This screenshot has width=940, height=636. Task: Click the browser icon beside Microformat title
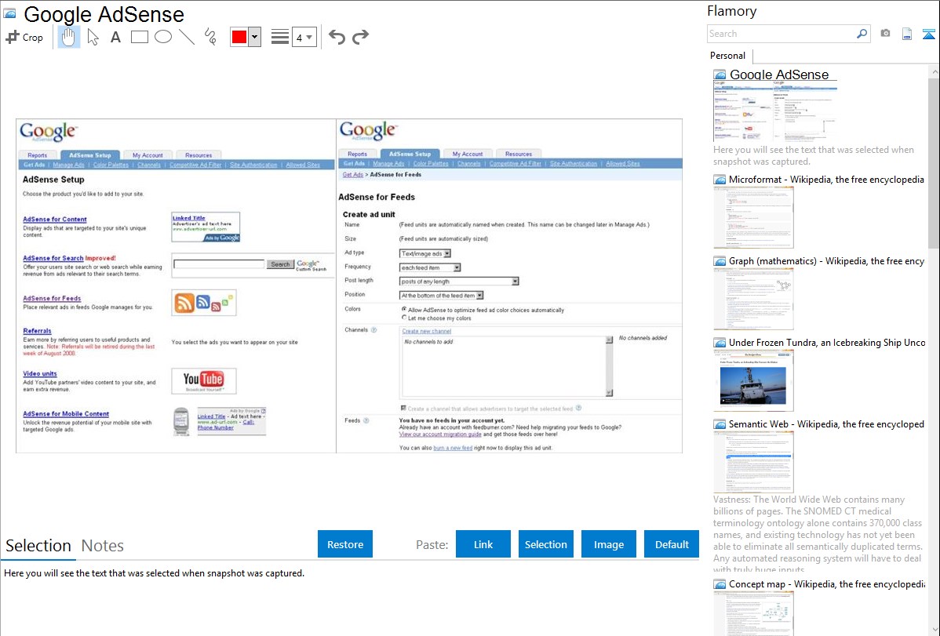pyautogui.click(x=720, y=180)
